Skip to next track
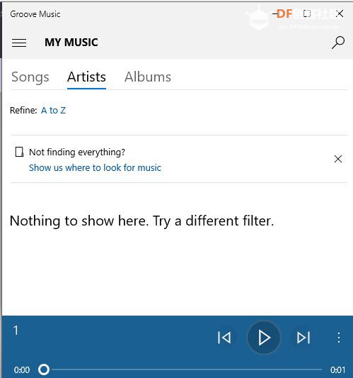 (x=303, y=338)
